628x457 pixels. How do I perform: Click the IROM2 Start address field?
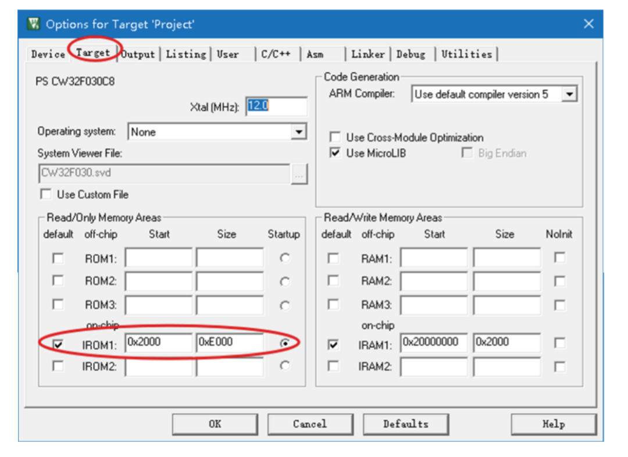(159, 367)
